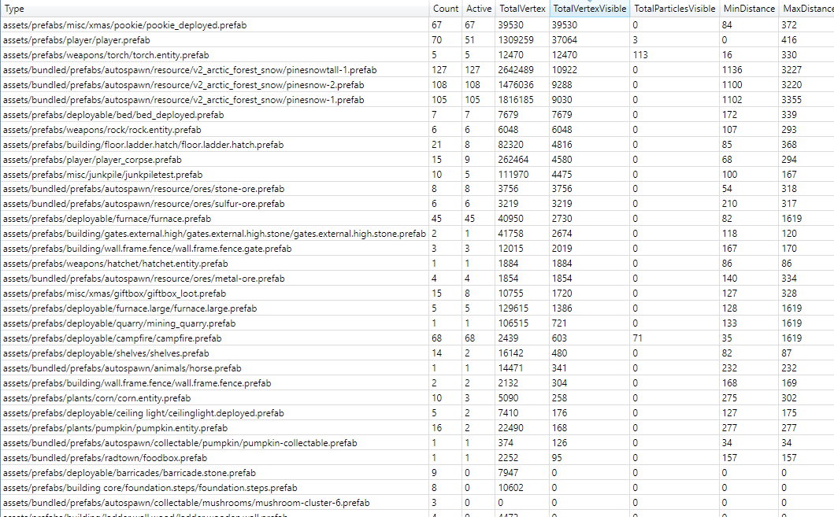
Task: Select the pumpkin.entity.prefab row
Action: (x=417, y=428)
